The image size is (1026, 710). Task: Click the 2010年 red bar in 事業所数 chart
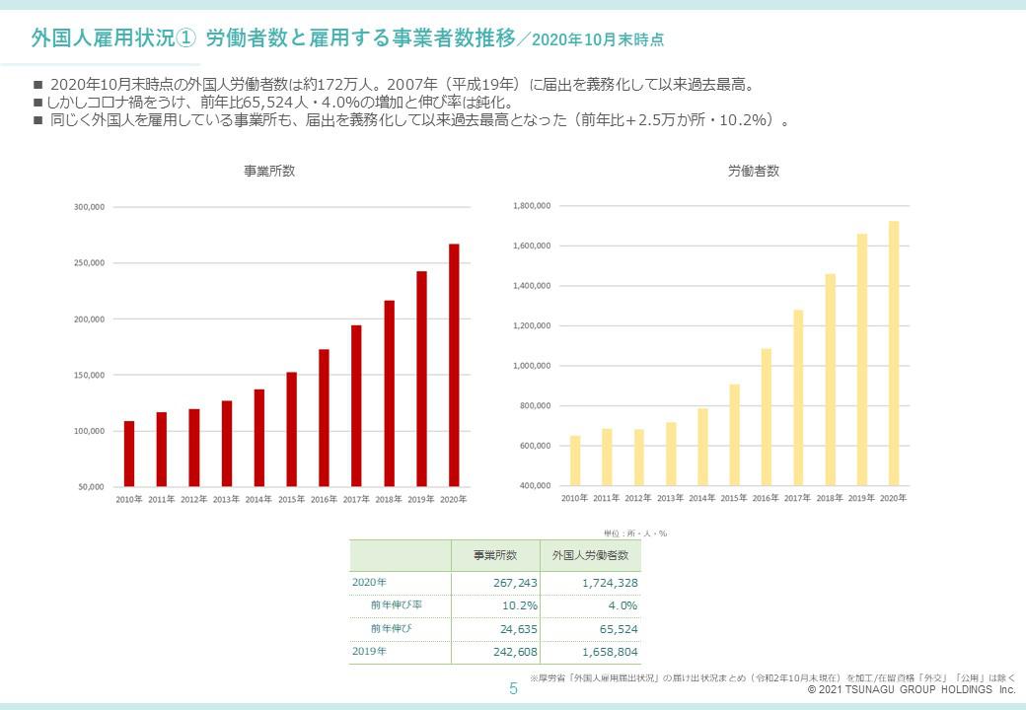(x=129, y=454)
